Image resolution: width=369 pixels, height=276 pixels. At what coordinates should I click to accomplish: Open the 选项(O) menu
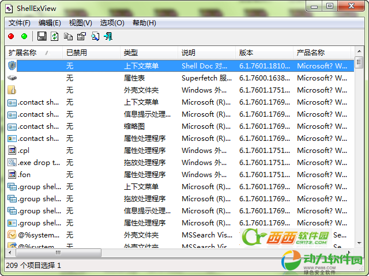click(x=112, y=23)
